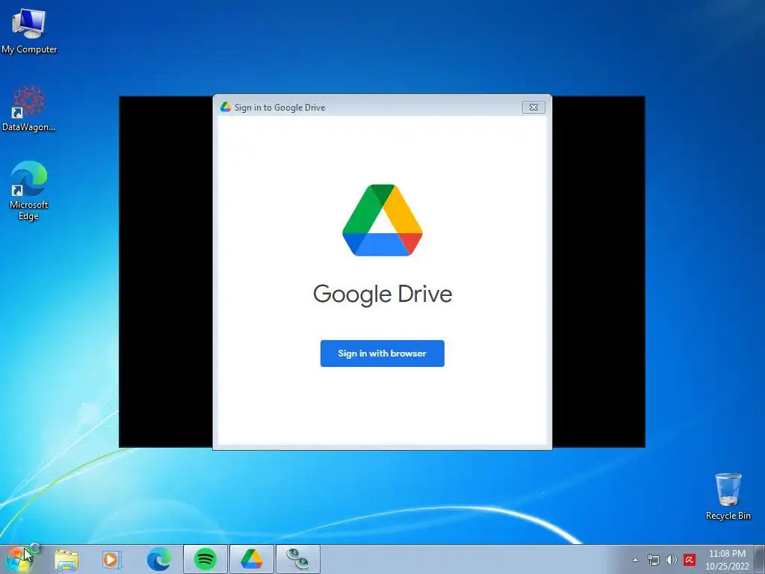
Task: Close the Sign in to Google Drive dialog
Action: pyautogui.click(x=533, y=108)
